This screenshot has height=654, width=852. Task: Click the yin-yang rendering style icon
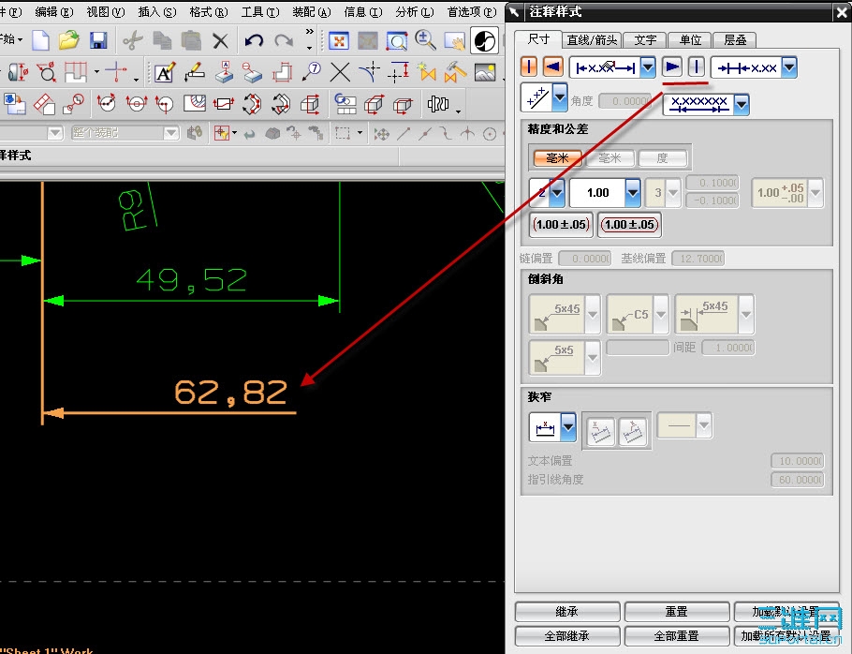[484, 40]
